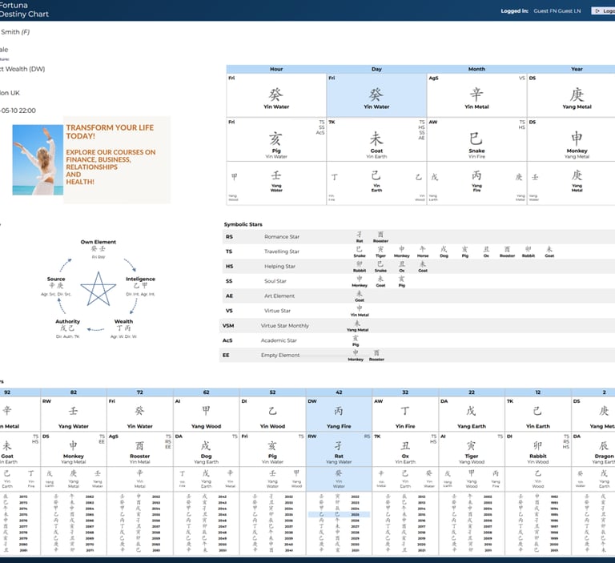Click the Hour pillar Yin Water stem glyph

[276, 95]
